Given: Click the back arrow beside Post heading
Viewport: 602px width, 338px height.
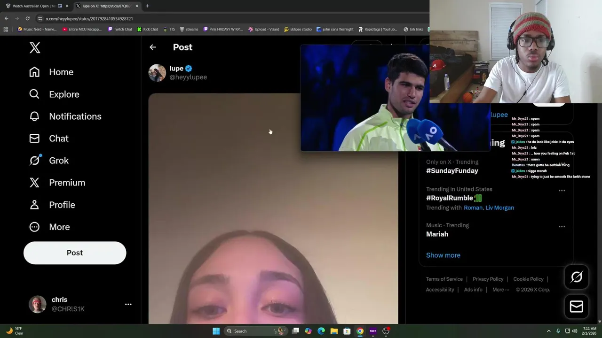Looking at the screenshot, I should [x=153, y=47].
